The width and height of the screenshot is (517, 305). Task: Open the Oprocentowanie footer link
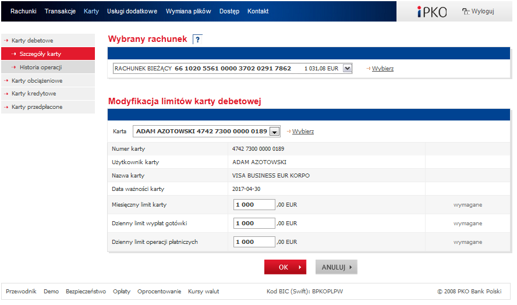click(160, 292)
